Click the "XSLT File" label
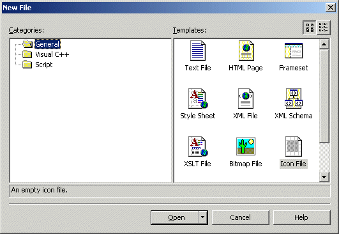The width and height of the screenshot is (339, 234). (197, 164)
